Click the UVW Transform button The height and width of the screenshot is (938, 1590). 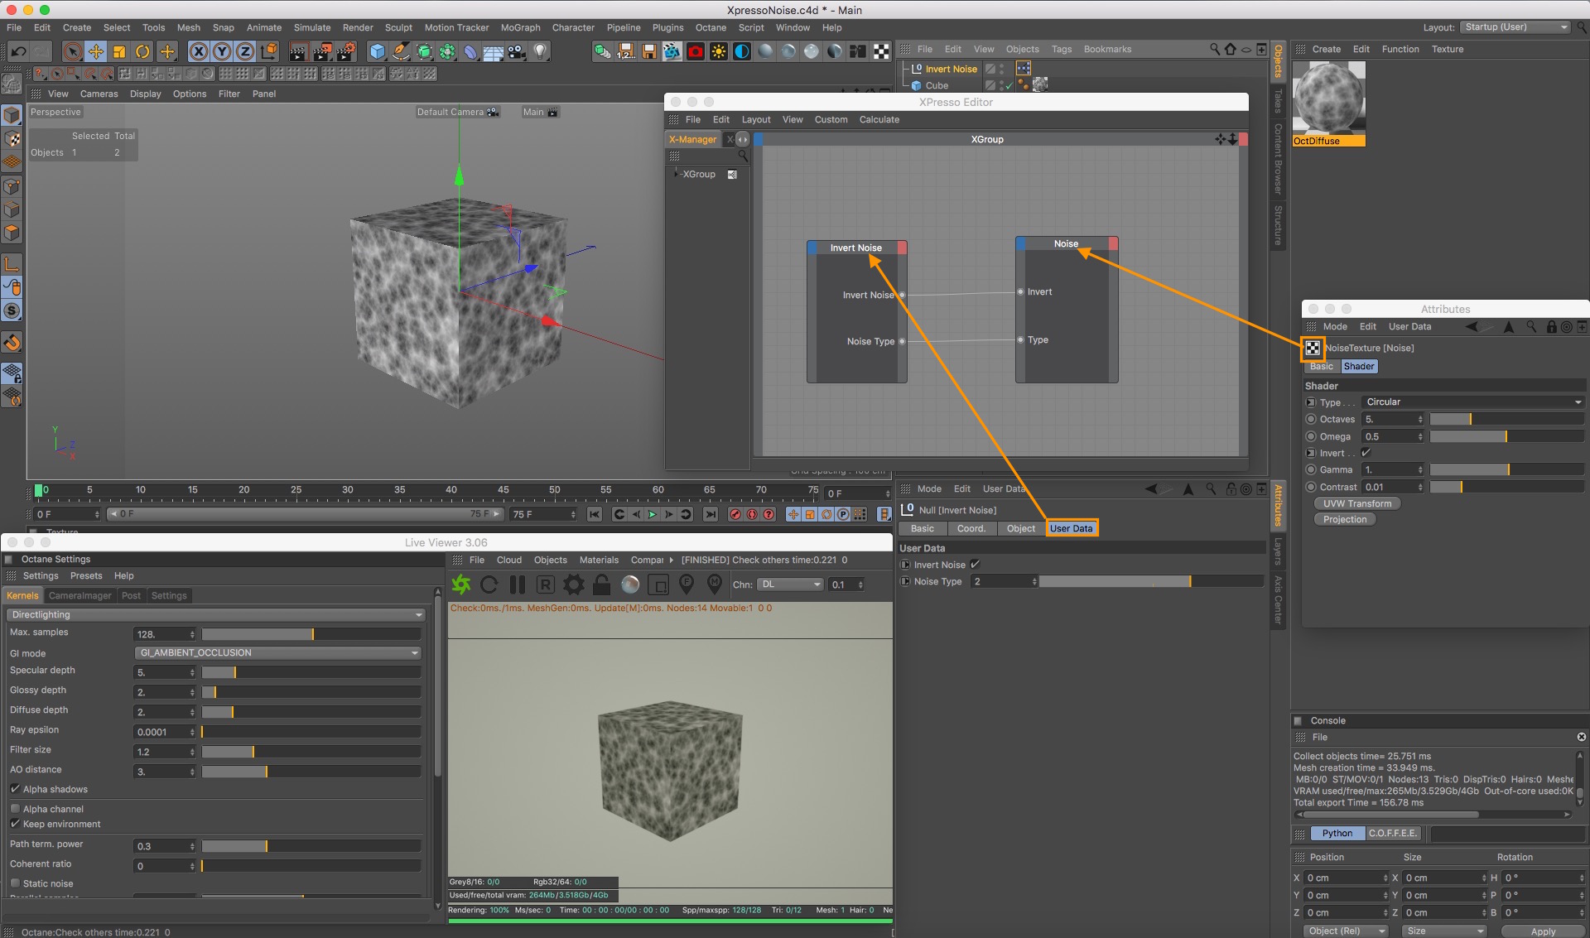(x=1356, y=503)
